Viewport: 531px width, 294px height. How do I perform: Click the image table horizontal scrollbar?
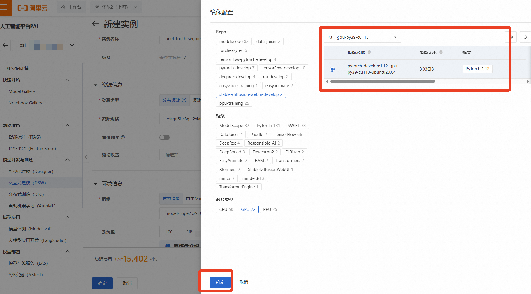(x=382, y=81)
